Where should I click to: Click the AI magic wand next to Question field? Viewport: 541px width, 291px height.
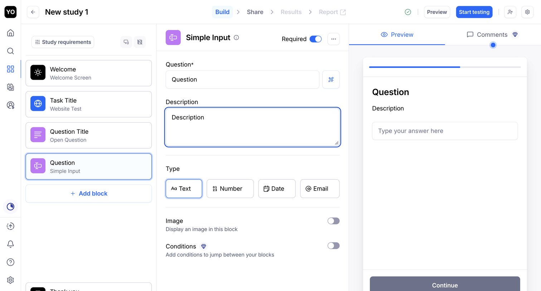coord(331,79)
